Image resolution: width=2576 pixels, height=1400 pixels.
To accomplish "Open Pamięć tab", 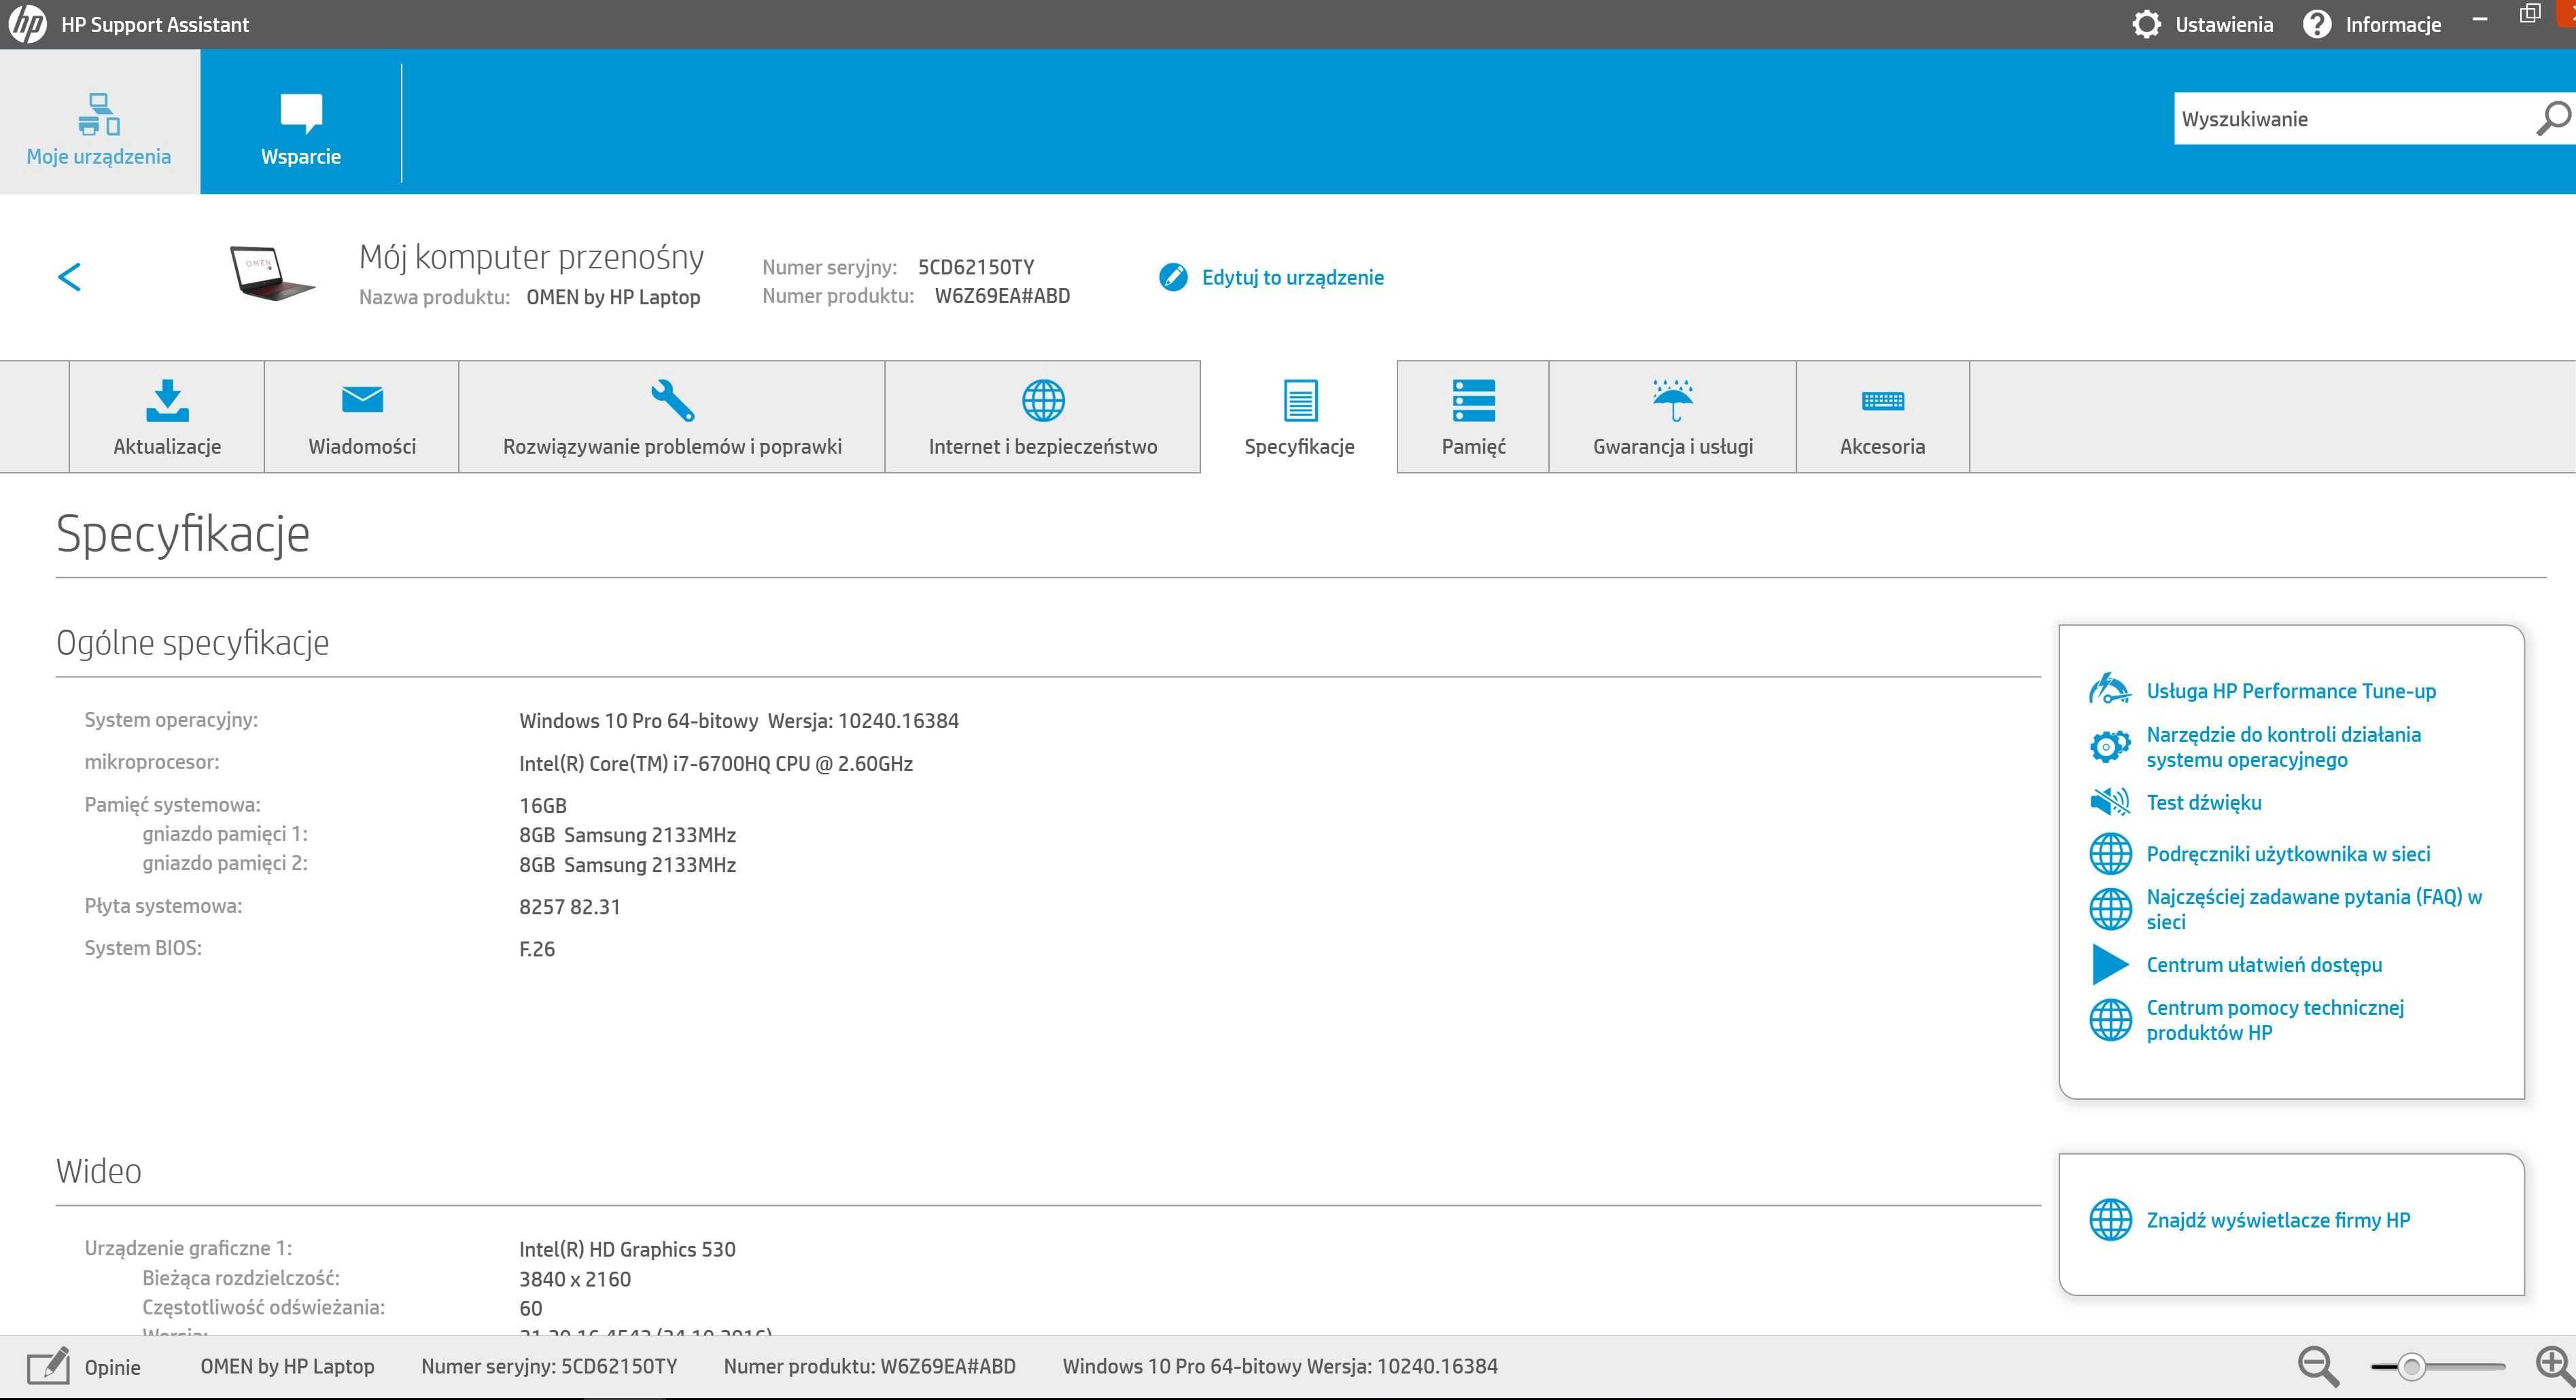I will (x=1473, y=416).
